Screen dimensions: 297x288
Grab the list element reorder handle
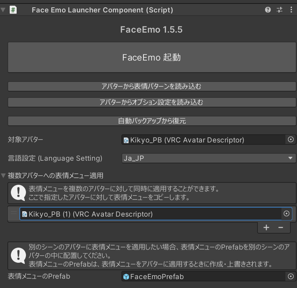click(14, 213)
